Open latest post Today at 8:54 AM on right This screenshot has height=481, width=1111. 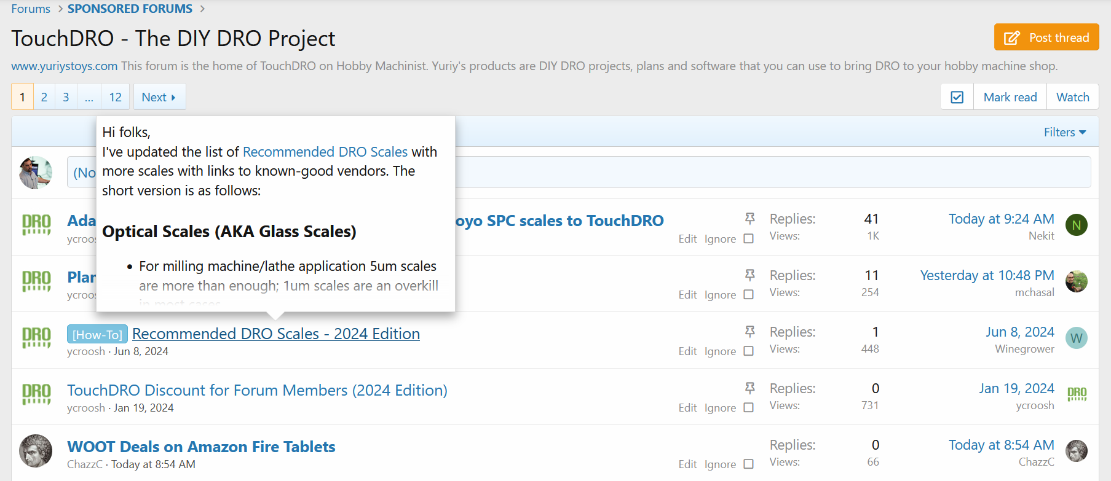click(x=1001, y=445)
